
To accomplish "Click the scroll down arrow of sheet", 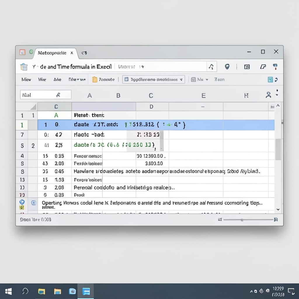I will point(278,210).
